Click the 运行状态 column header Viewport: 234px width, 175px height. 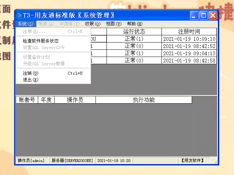pyautogui.click(x=134, y=32)
